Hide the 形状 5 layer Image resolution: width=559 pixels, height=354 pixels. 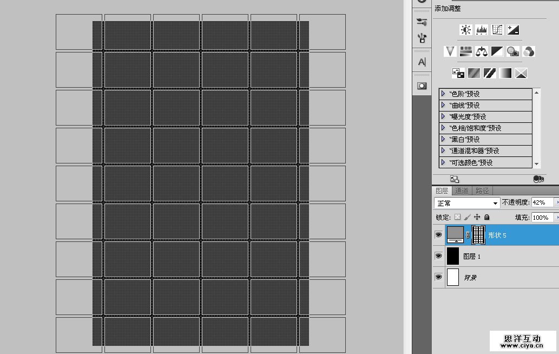click(x=438, y=234)
